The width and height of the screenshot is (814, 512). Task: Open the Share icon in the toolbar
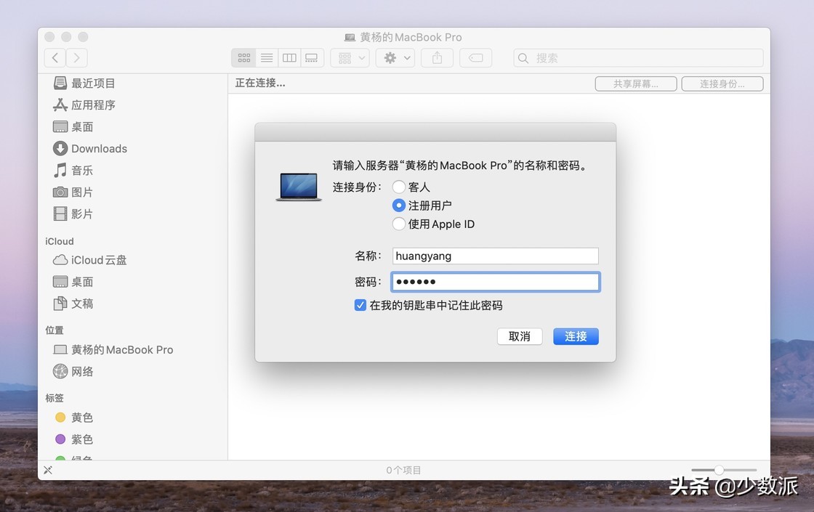pos(437,57)
